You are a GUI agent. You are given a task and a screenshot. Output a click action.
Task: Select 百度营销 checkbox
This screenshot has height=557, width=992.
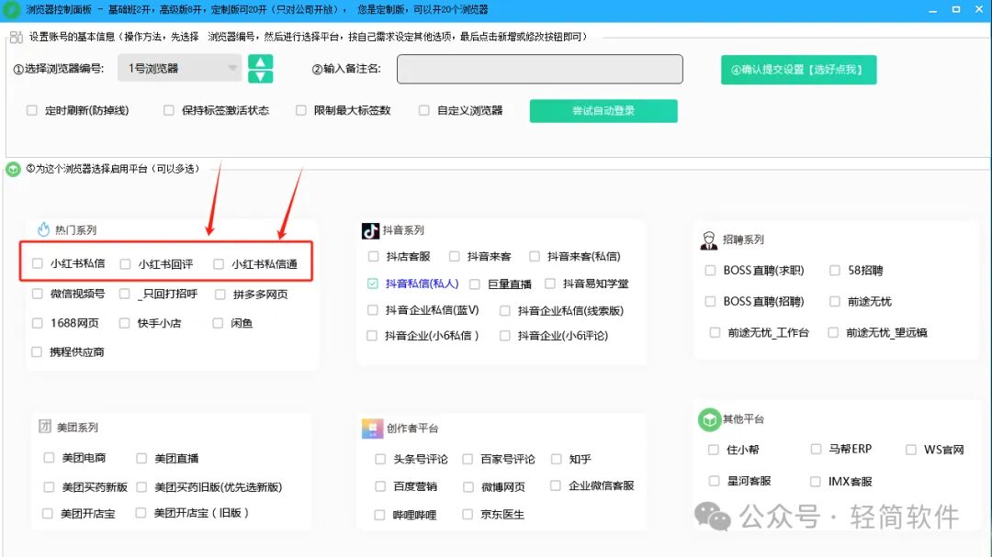pos(380,485)
